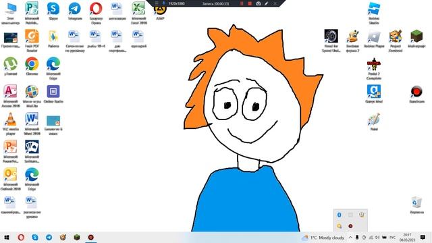
Task: Open the Telegram desktop shortcut
Action: click(x=75, y=11)
